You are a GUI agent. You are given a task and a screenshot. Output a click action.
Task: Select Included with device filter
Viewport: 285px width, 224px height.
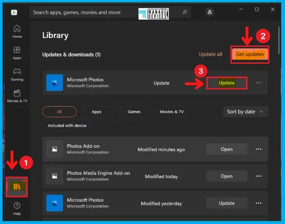click(x=67, y=126)
